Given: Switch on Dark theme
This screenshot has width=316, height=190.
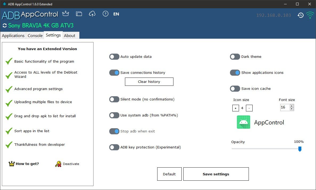Looking at the screenshot, I should 235,56.
